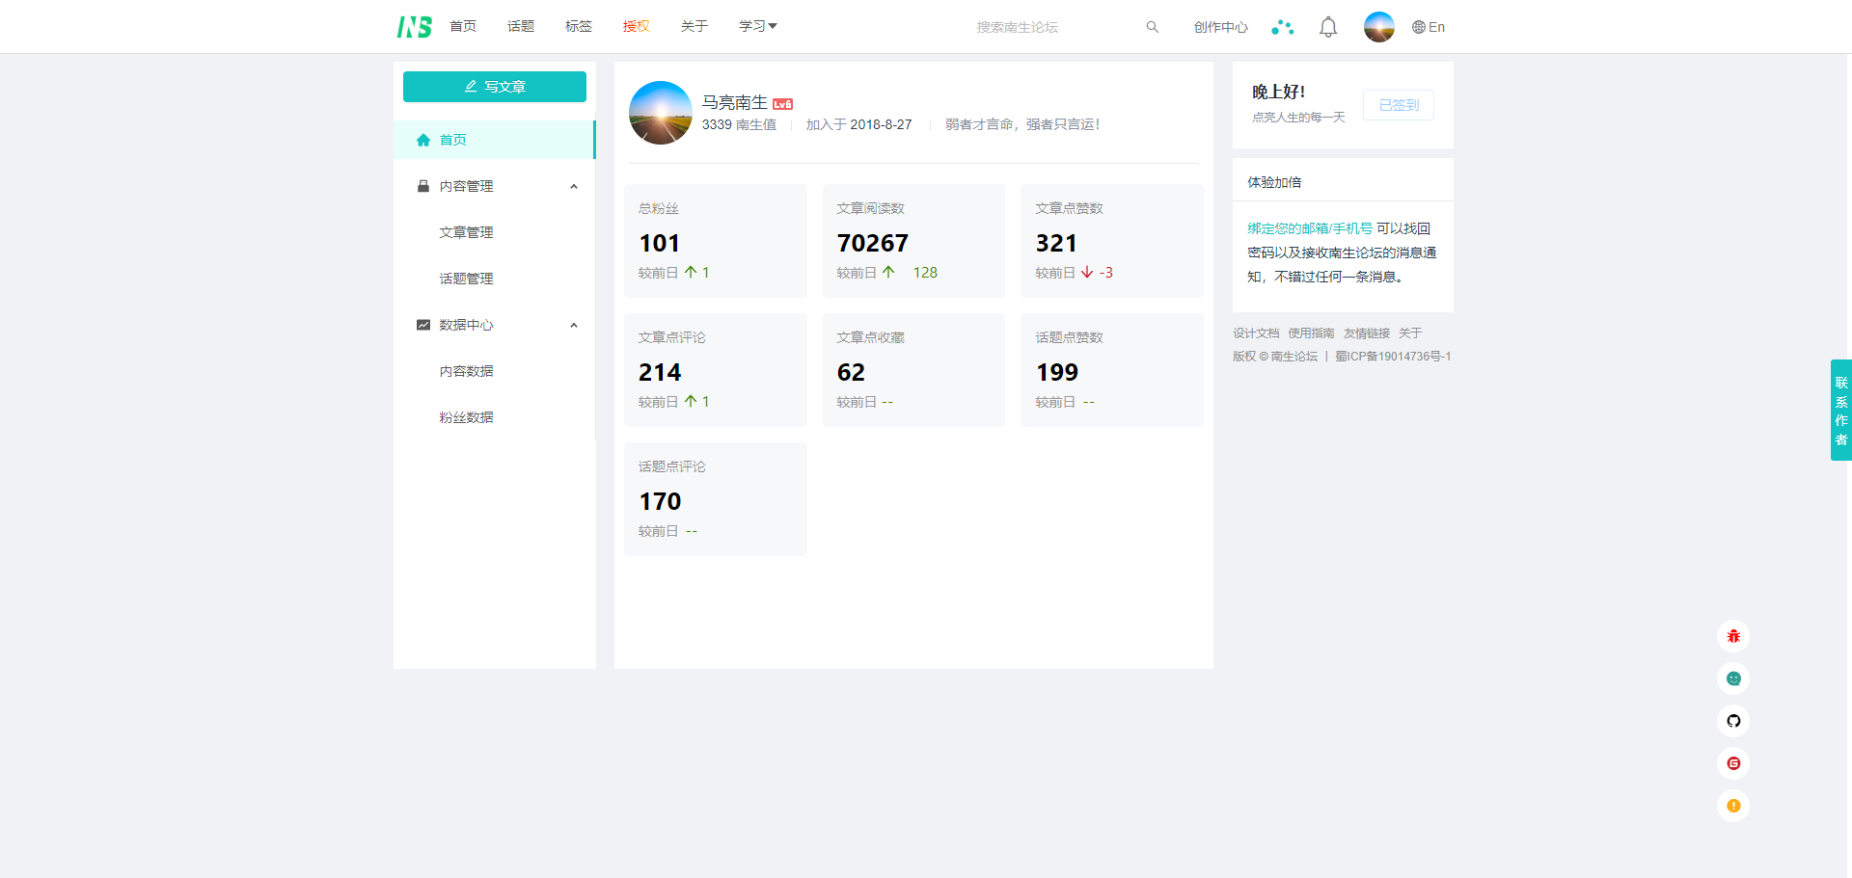Click the 搜索南生论坛 search field
Image resolution: width=1852 pixels, height=878 pixels.
click(x=1051, y=27)
